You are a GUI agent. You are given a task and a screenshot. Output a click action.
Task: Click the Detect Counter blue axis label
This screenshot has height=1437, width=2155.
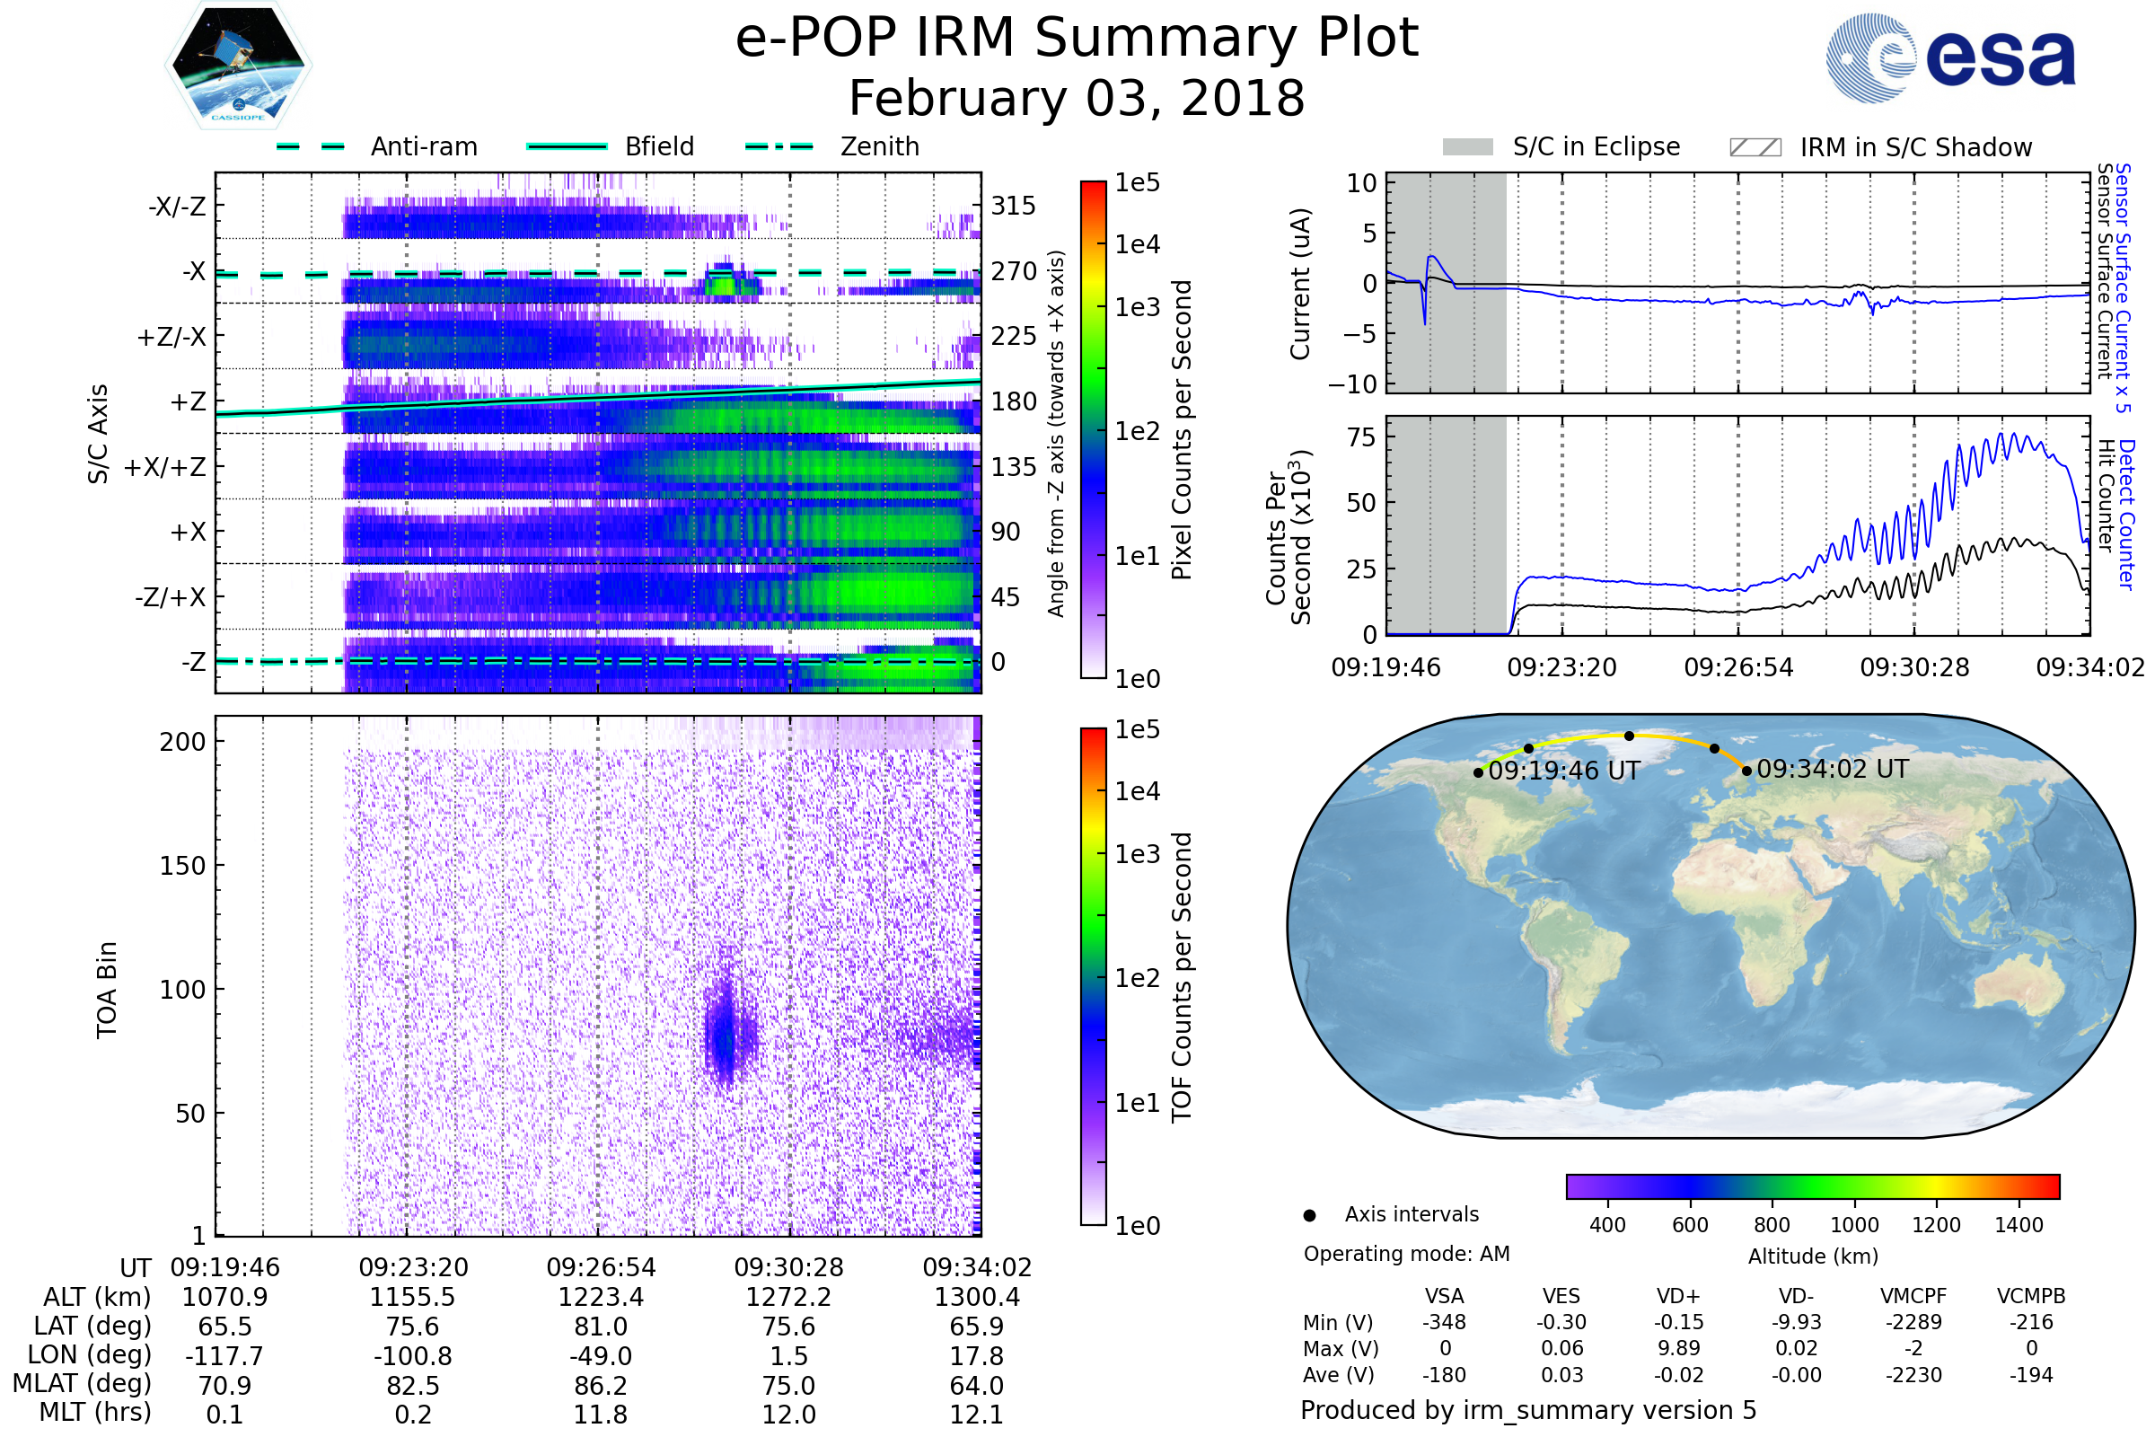pyautogui.click(x=2127, y=515)
